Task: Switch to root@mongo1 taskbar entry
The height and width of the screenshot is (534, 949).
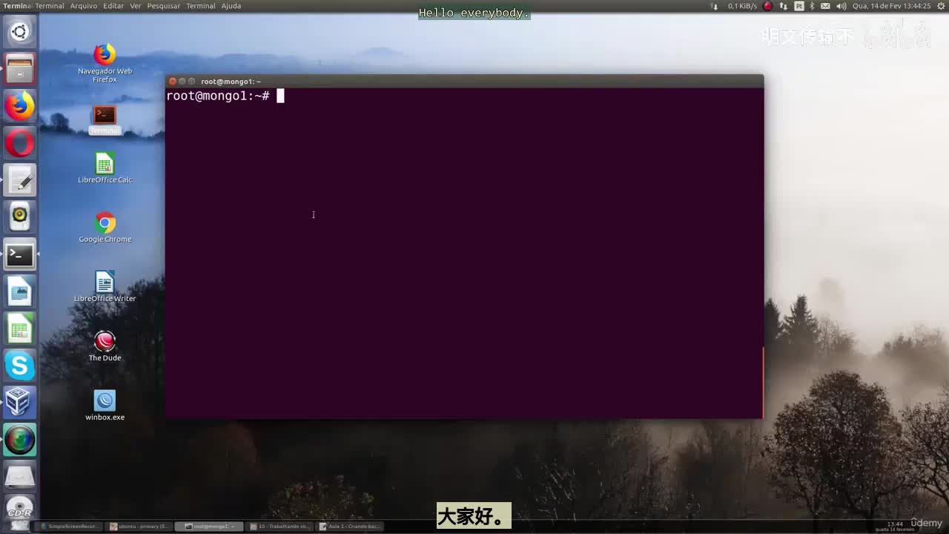Action: tap(210, 527)
